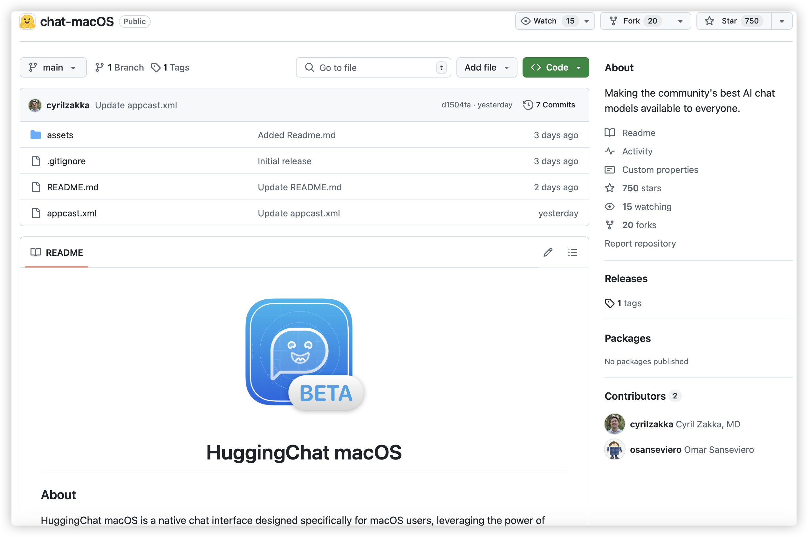The height and width of the screenshot is (537, 808).
Task: Open the green Code dropdown
Action: 555,67
